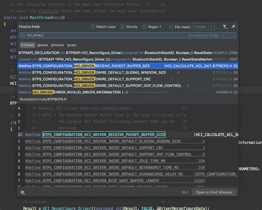Switch to Directory scope tab

[57, 45]
